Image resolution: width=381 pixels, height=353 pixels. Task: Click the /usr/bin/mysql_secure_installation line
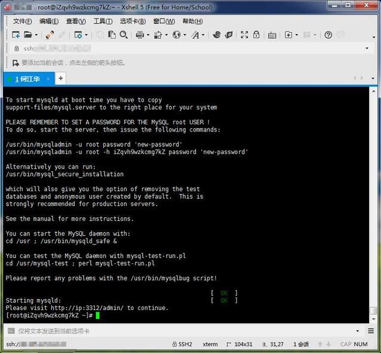point(64,174)
